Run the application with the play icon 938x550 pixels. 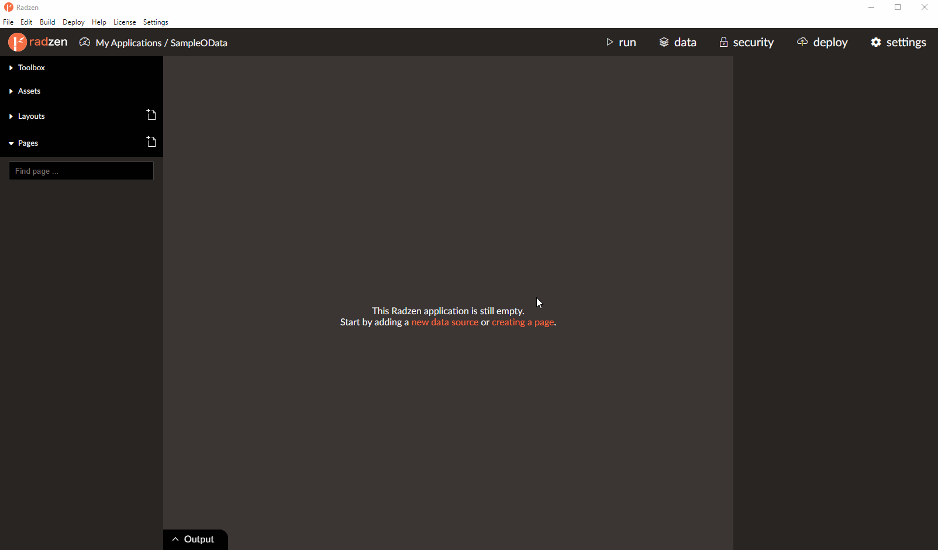tap(610, 42)
